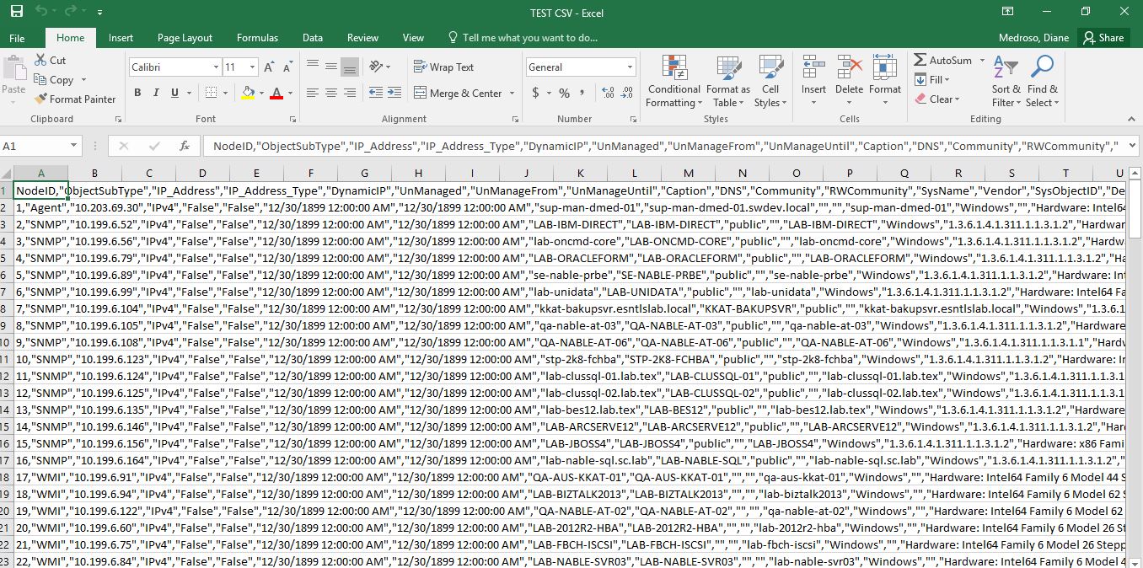Switch to the Page Layout tab
Screen dimensions: 1143x568
(x=185, y=38)
